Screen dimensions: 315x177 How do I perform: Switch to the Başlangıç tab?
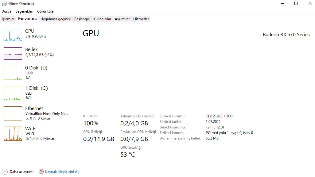(x=82, y=19)
